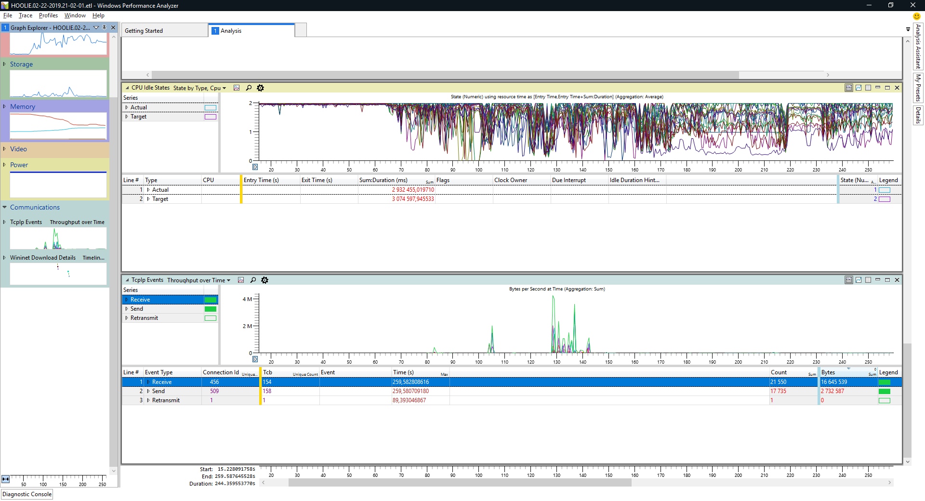Select chart type icon in CPU Idle States
Image resolution: width=925 pixels, height=501 pixels.
click(237, 88)
